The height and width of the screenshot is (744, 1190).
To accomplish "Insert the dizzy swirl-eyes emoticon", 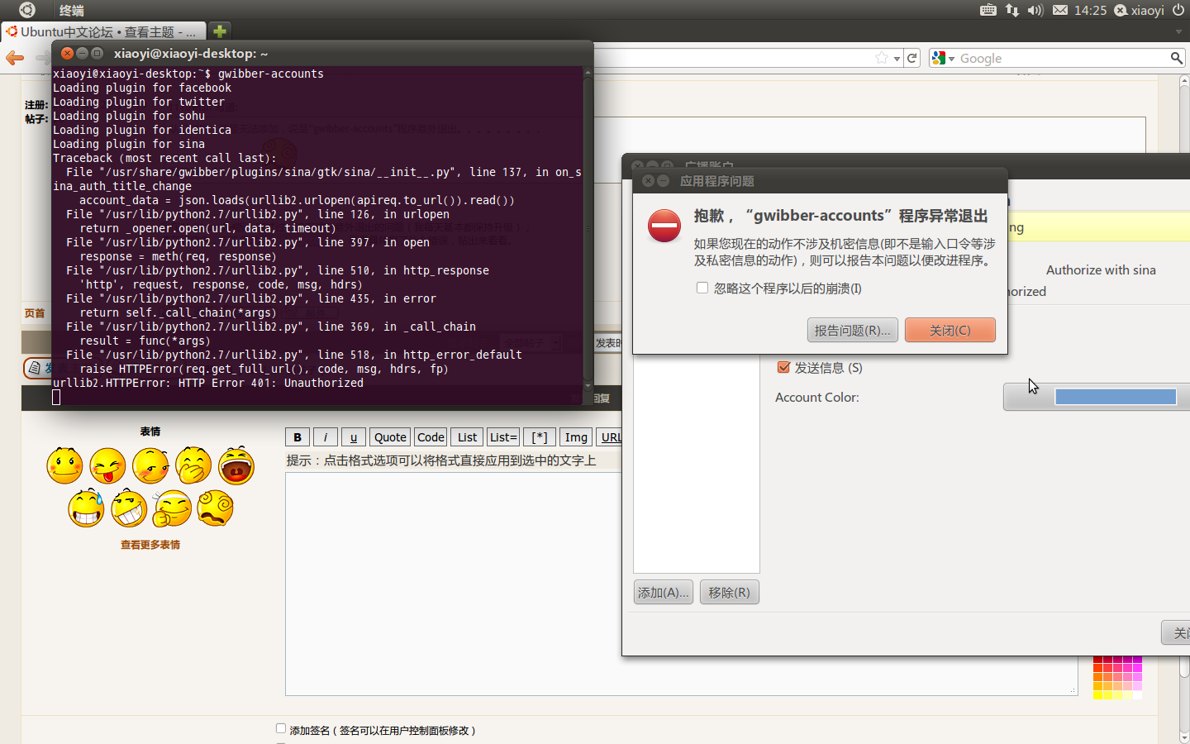I will click(x=215, y=508).
